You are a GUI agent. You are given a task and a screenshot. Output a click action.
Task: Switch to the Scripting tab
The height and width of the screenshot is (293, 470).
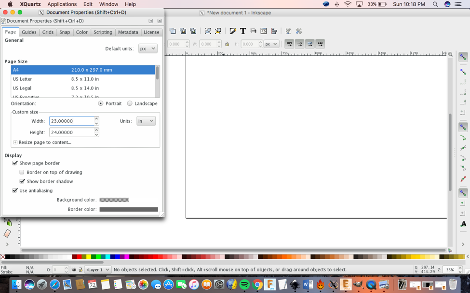point(103,32)
